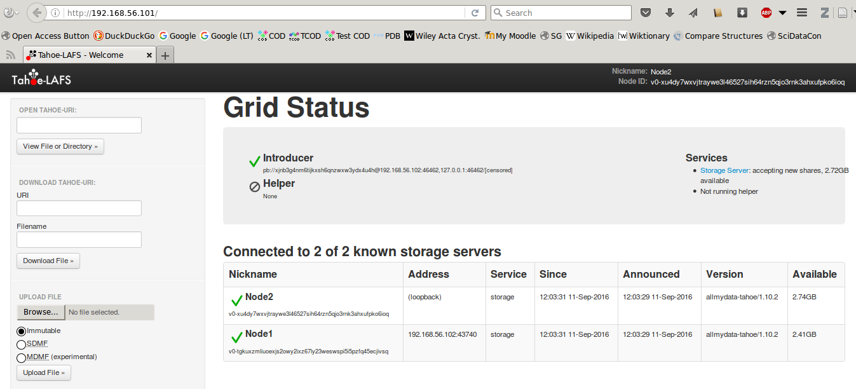Open the site identity info icon dropdown

pyautogui.click(x=55, y=13)
